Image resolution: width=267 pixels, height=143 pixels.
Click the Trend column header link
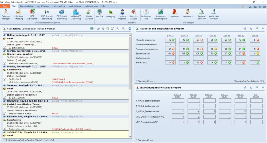tap(255, 36)
